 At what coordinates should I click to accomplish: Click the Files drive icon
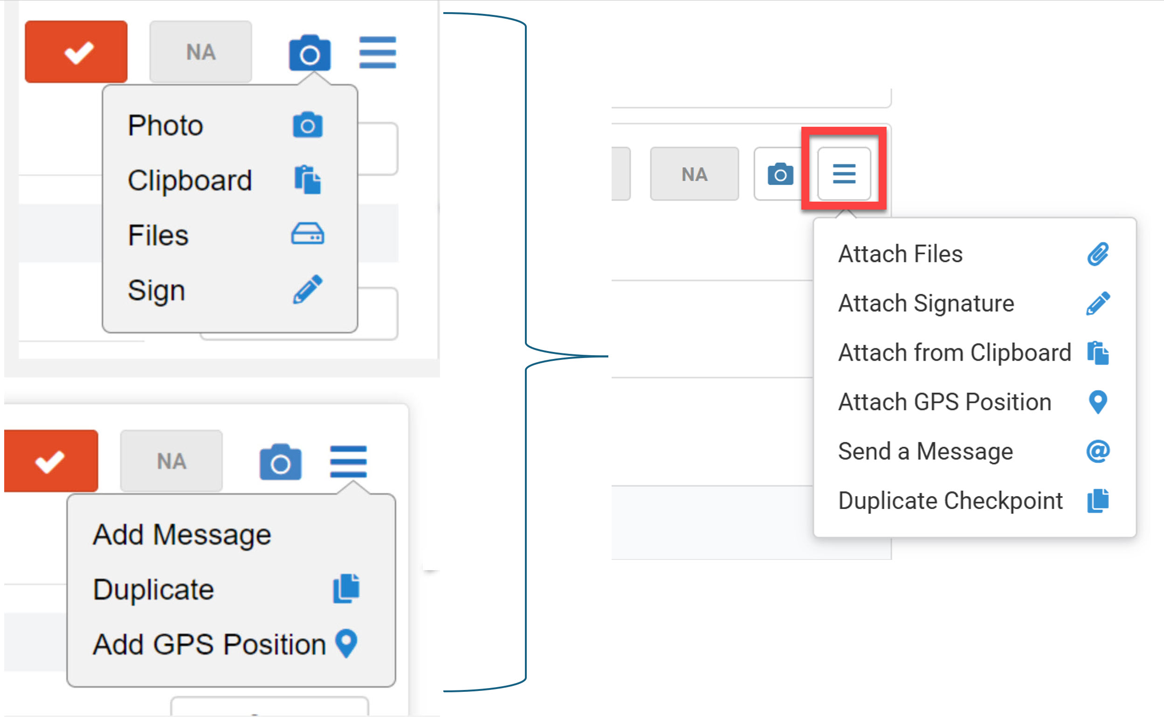308,234
